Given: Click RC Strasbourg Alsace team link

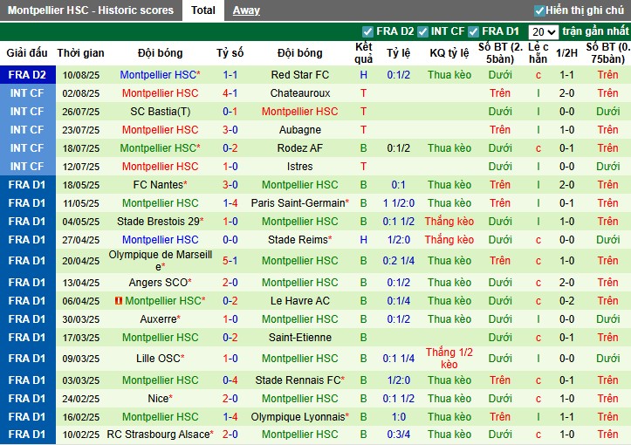Looking at the screenshot, I should pos(158,435).
